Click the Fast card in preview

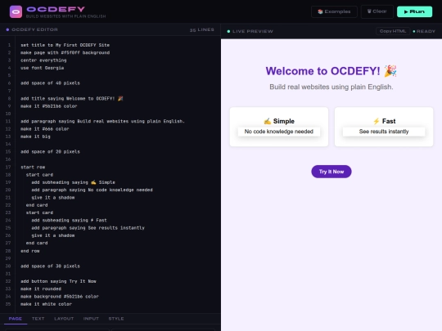(x=384, y=127)
